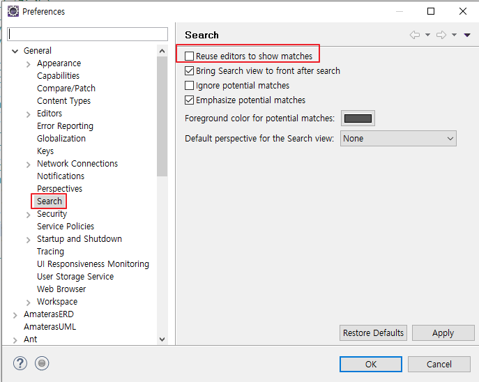Open the forward history dropdown arrow

(455, 35)
